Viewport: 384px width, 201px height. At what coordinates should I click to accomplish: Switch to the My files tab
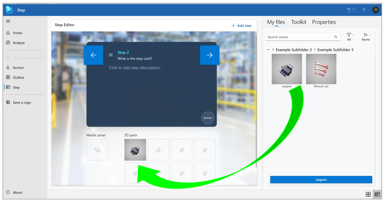click(276, 22)
